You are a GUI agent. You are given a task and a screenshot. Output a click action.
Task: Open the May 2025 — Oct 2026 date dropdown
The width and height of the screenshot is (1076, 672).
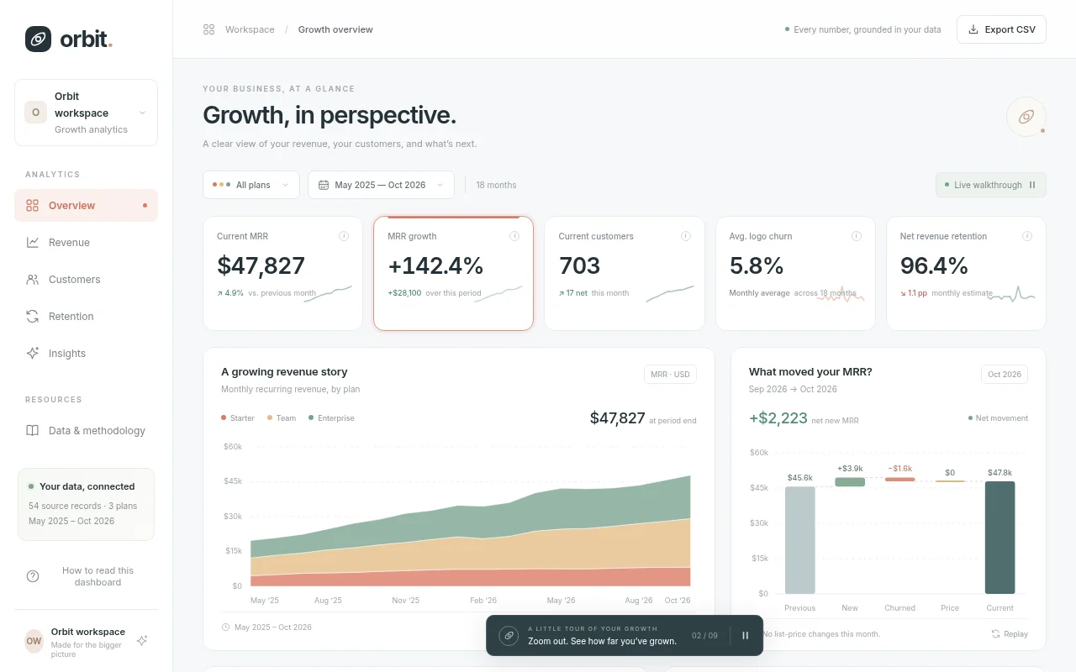tap(381, 185)
